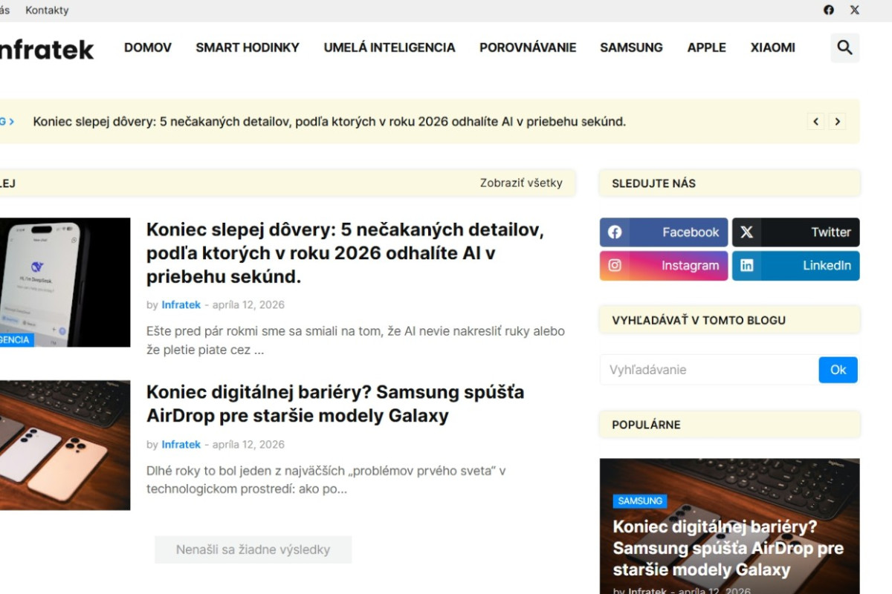Click the Facebook icon in top bar
The width and height of the screenshot is (892, 594).
click(x=829, y=10)
